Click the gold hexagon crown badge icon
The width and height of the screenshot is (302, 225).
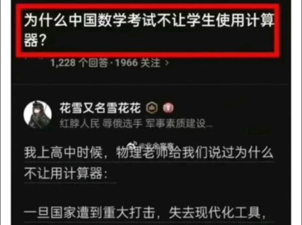point(152,108)
